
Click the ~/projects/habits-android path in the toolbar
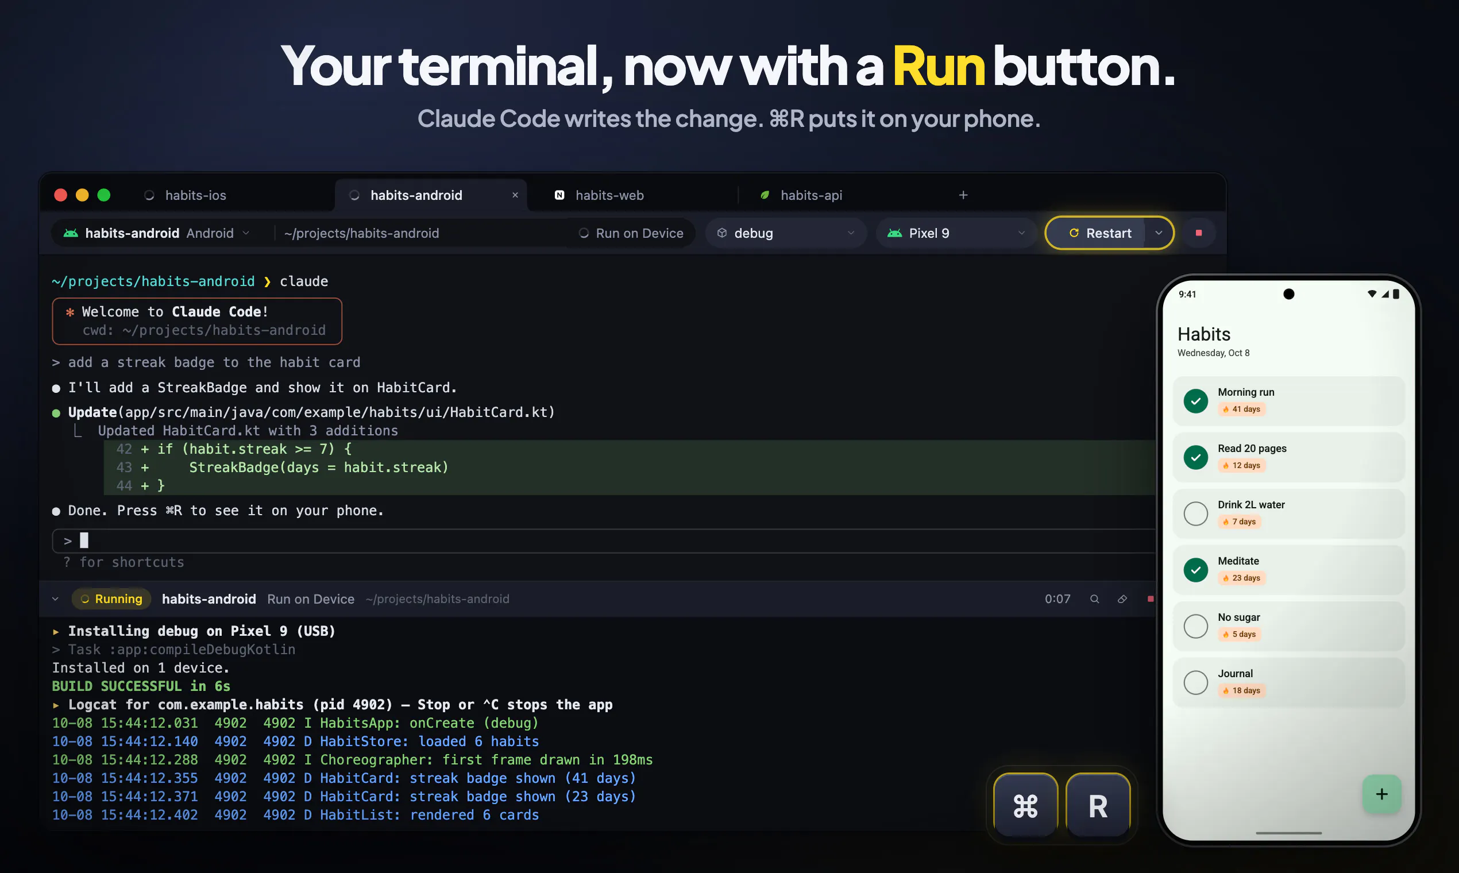click(361, 233)
